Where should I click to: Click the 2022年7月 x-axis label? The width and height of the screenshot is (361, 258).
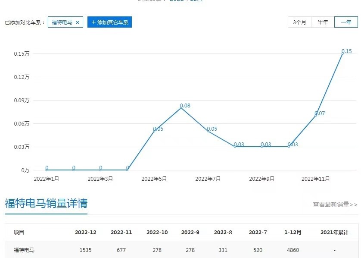[x=208, y=179]
